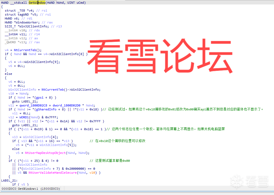Click the '__int16 v12; // ax' declaration

[x=21, y=38]
